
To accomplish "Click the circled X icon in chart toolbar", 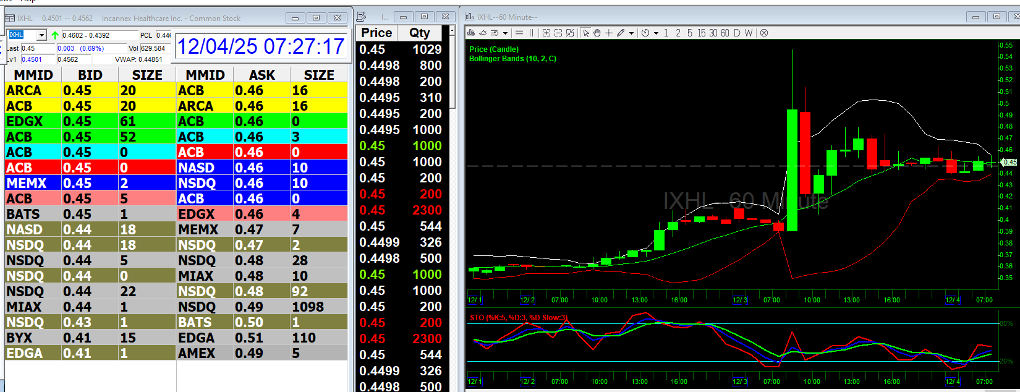I will pyautogui.click(x=764, y=33).
